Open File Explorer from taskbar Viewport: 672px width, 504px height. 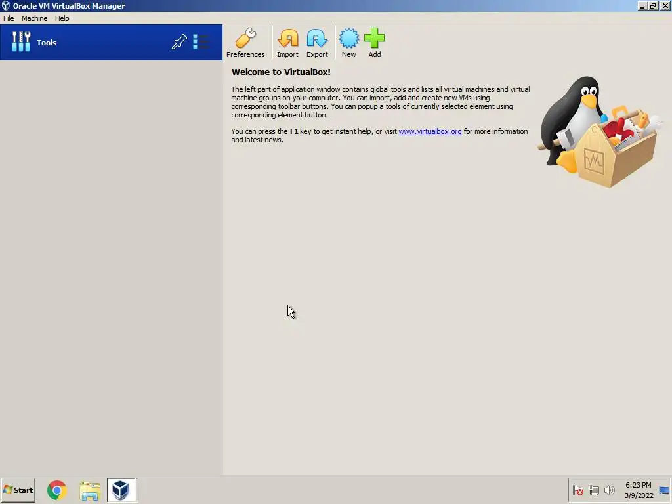tap(89, 490)
